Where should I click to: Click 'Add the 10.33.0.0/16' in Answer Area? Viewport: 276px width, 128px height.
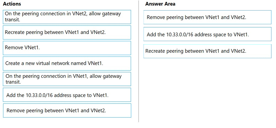(207, 34)
